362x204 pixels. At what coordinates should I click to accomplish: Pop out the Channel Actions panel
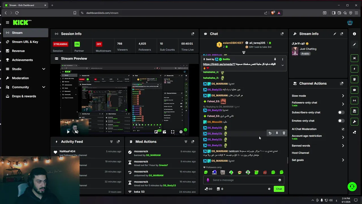[x=342, y=84]
